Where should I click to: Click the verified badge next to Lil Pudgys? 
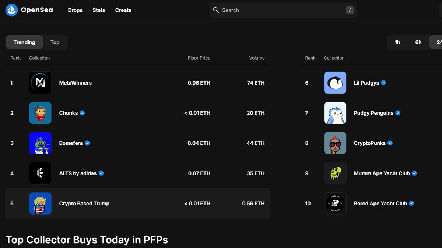tap(383, 83)
